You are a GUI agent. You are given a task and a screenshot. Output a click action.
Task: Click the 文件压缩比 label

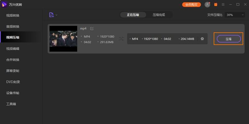(x=215, y=15)
